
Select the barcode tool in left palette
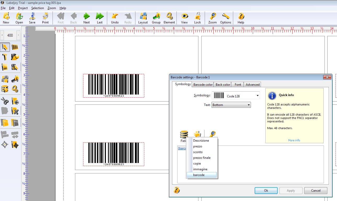(15, 47)
